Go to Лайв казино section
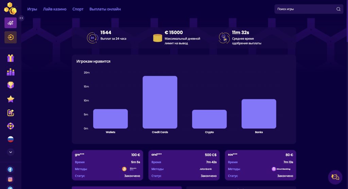 click(55, 9)
